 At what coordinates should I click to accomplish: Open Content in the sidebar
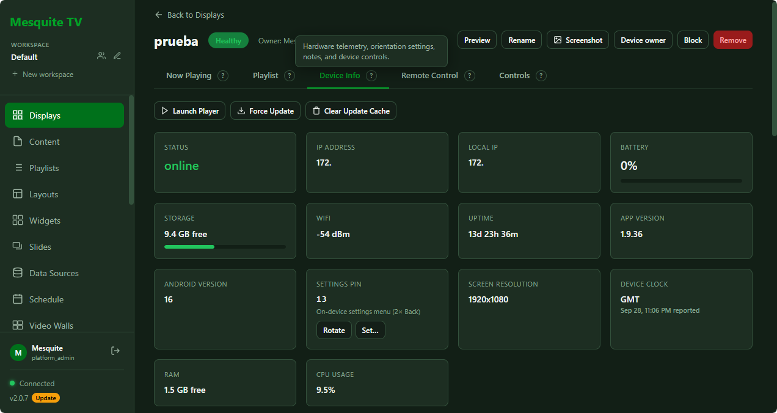[x=64, y=142]
